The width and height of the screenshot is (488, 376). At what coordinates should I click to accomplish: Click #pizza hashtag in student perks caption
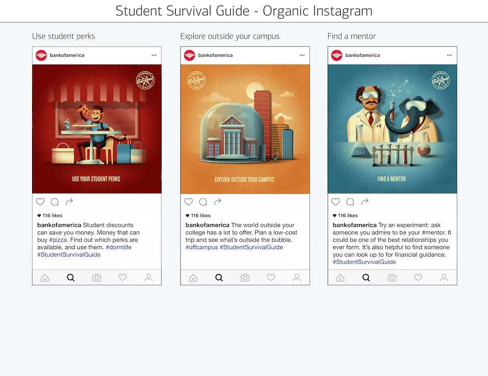pos(58,240)
